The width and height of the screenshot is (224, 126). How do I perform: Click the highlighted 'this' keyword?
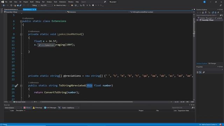(90, 85)
